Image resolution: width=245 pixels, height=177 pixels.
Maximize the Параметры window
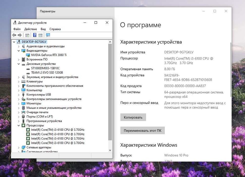[215, 11]
